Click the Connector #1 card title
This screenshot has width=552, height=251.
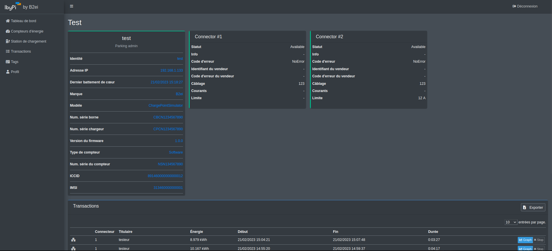pos(208,37)
